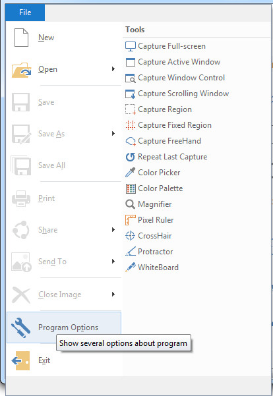Choose the Capture FreeHand lasso icon
The width and height of the screenshot is (273, 396).
point(131,141)
